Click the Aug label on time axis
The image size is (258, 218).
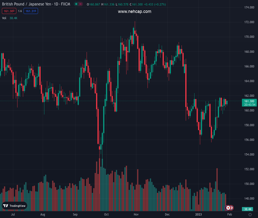point(43,215)
